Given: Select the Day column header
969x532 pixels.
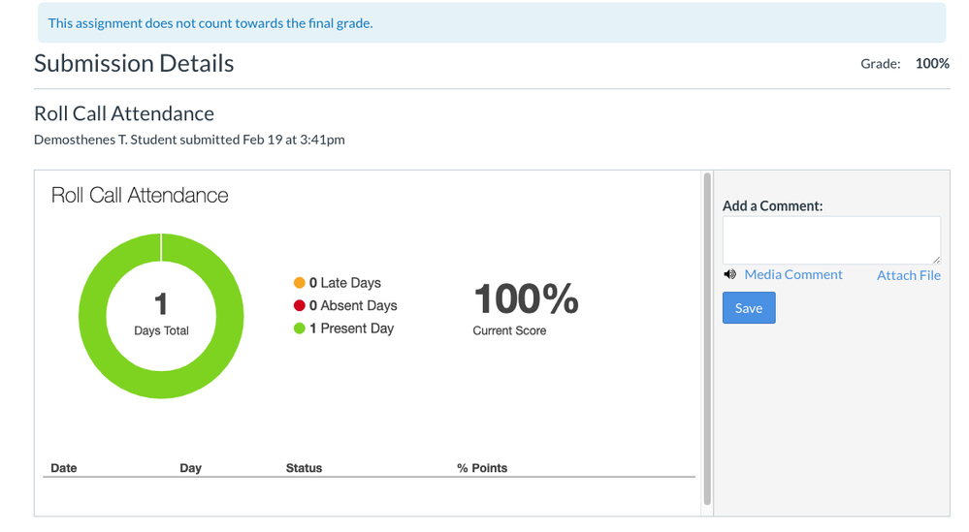Looking at the screenshot, I should tap(190, 468).
